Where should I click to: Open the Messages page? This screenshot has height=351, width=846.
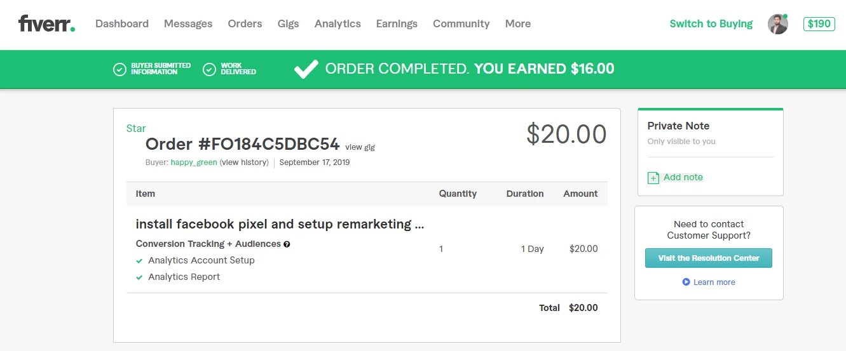(188, 24)
